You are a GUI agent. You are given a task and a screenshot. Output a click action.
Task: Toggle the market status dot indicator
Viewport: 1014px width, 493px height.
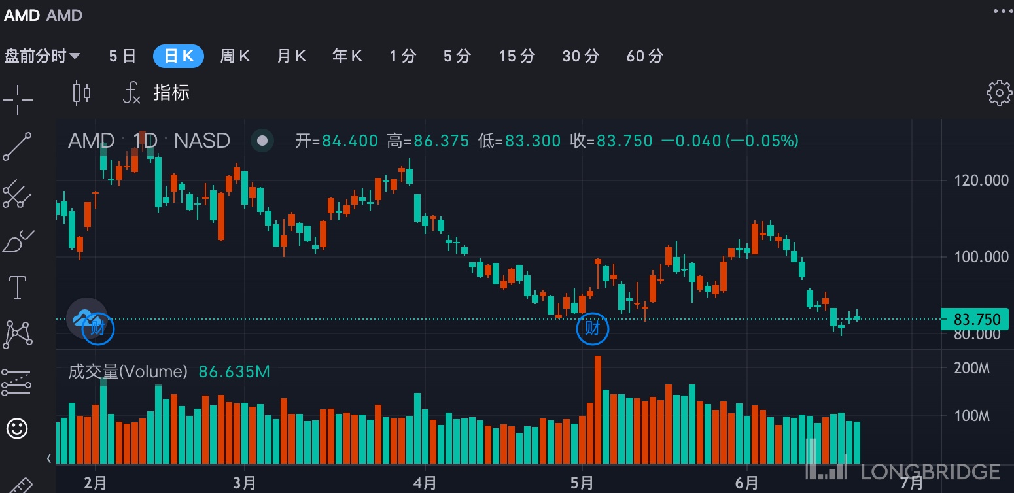click(x=262, y=141)
